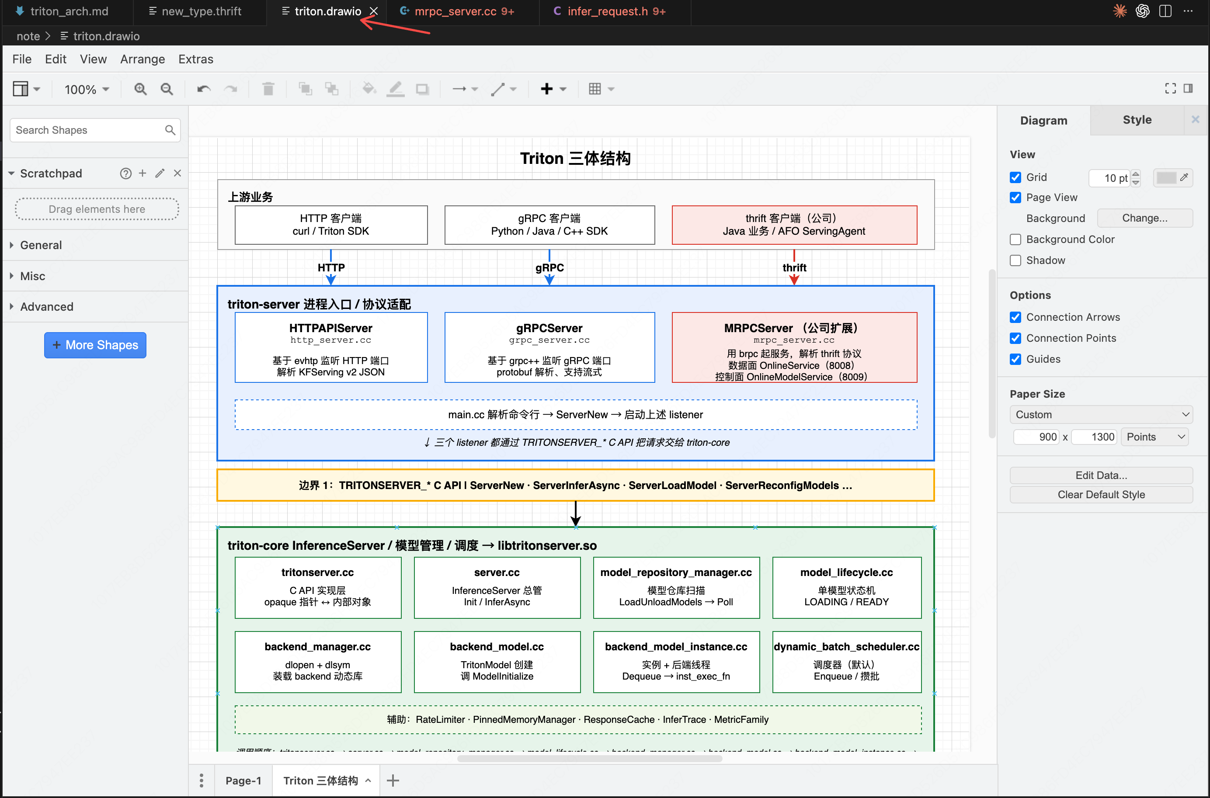Click the Line Color pencil icon
The width and height of the screenshot is (1210, 798).
[x=396, y=89]
